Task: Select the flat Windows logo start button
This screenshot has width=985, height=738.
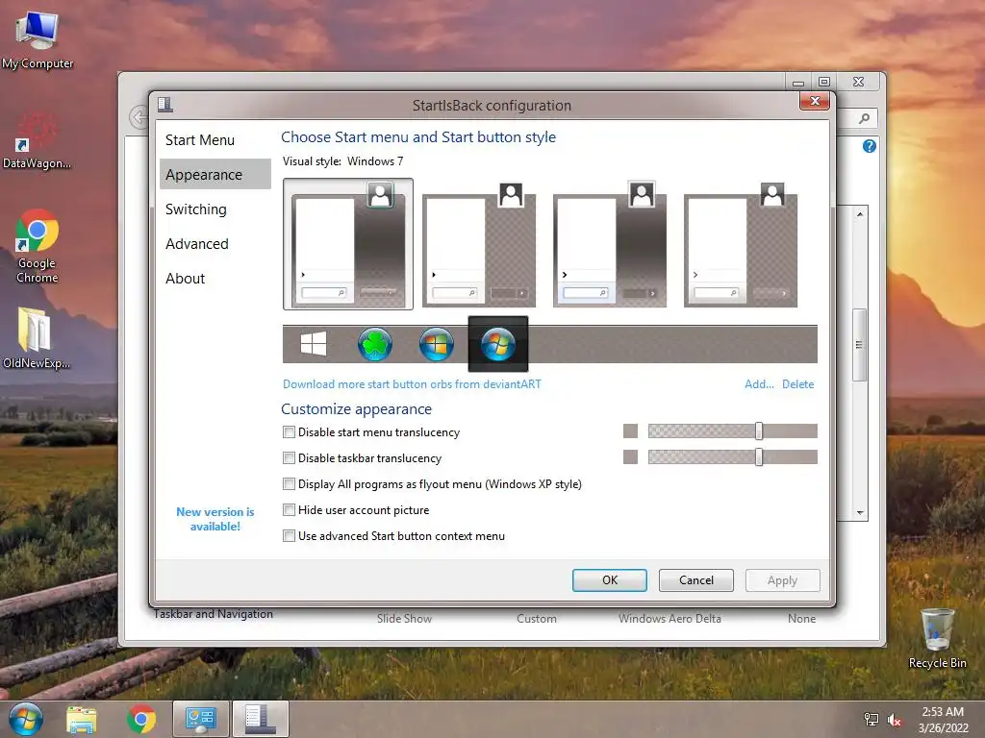Action: [314, 344]
